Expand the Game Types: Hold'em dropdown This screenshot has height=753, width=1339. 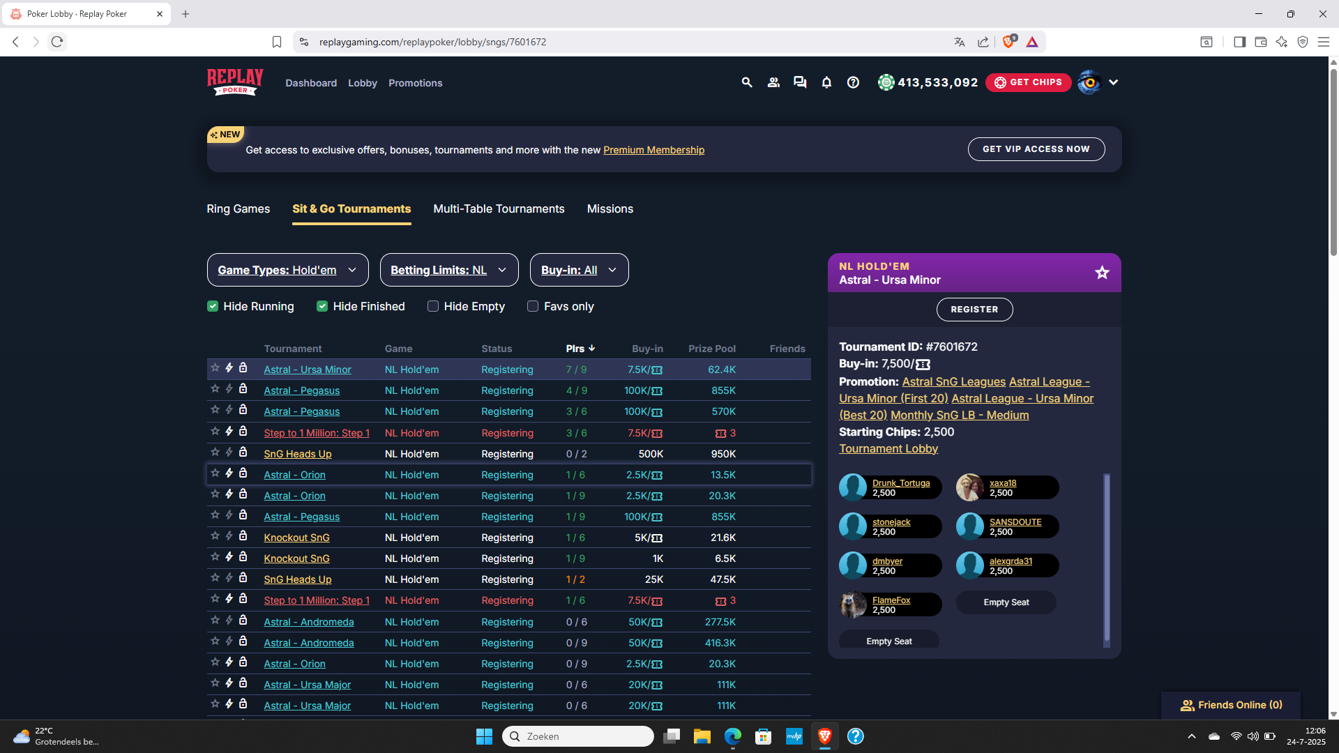(x=287, y=270)
